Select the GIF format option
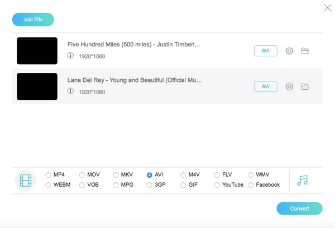 tap(183, 185)
